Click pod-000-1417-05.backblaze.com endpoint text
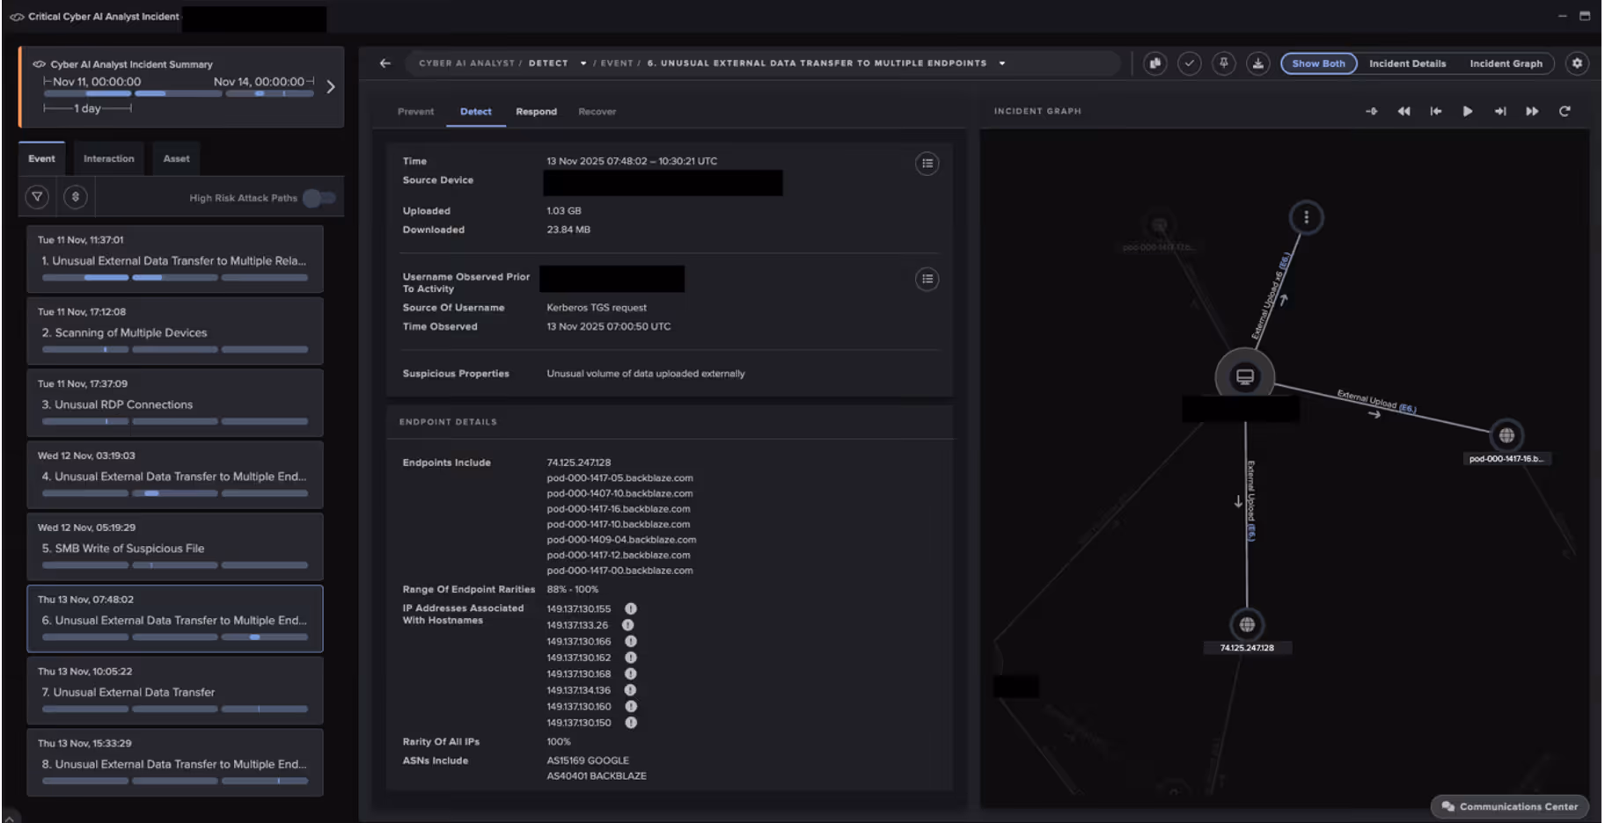Screen dimensions: 1605x823 pyautogui.click(x=619, y=478)
